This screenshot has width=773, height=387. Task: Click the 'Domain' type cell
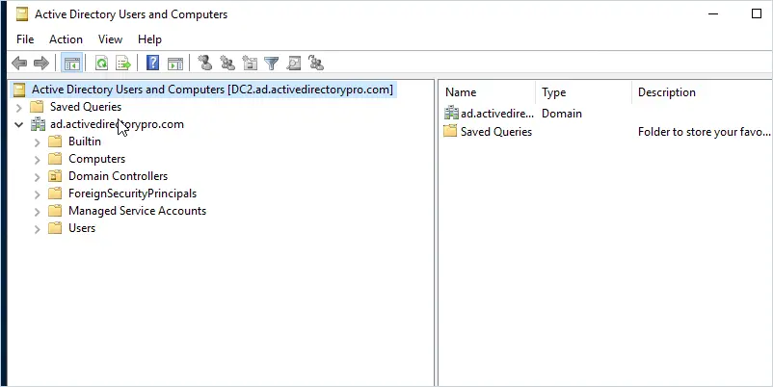[x=562, y=114]
